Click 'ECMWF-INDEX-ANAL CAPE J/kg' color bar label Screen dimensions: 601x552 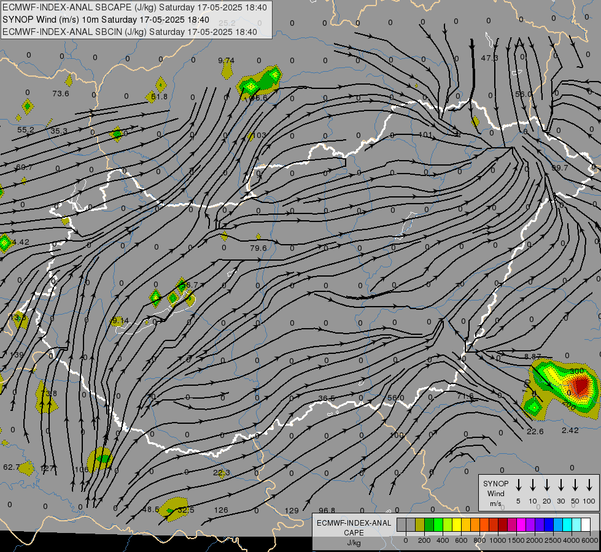[354, 532]
